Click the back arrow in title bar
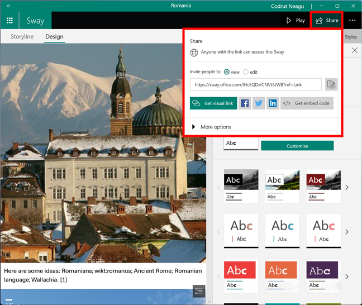Image resolution: width=362 pixels, height=305 pixels. coord(9,6)
